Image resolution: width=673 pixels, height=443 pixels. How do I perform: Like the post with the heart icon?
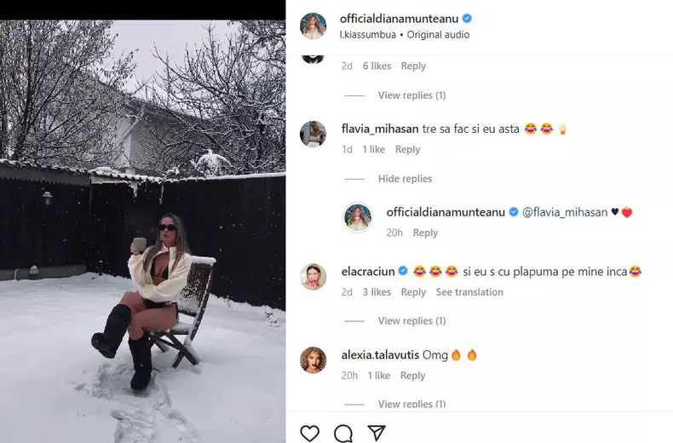tap(310, 434)
